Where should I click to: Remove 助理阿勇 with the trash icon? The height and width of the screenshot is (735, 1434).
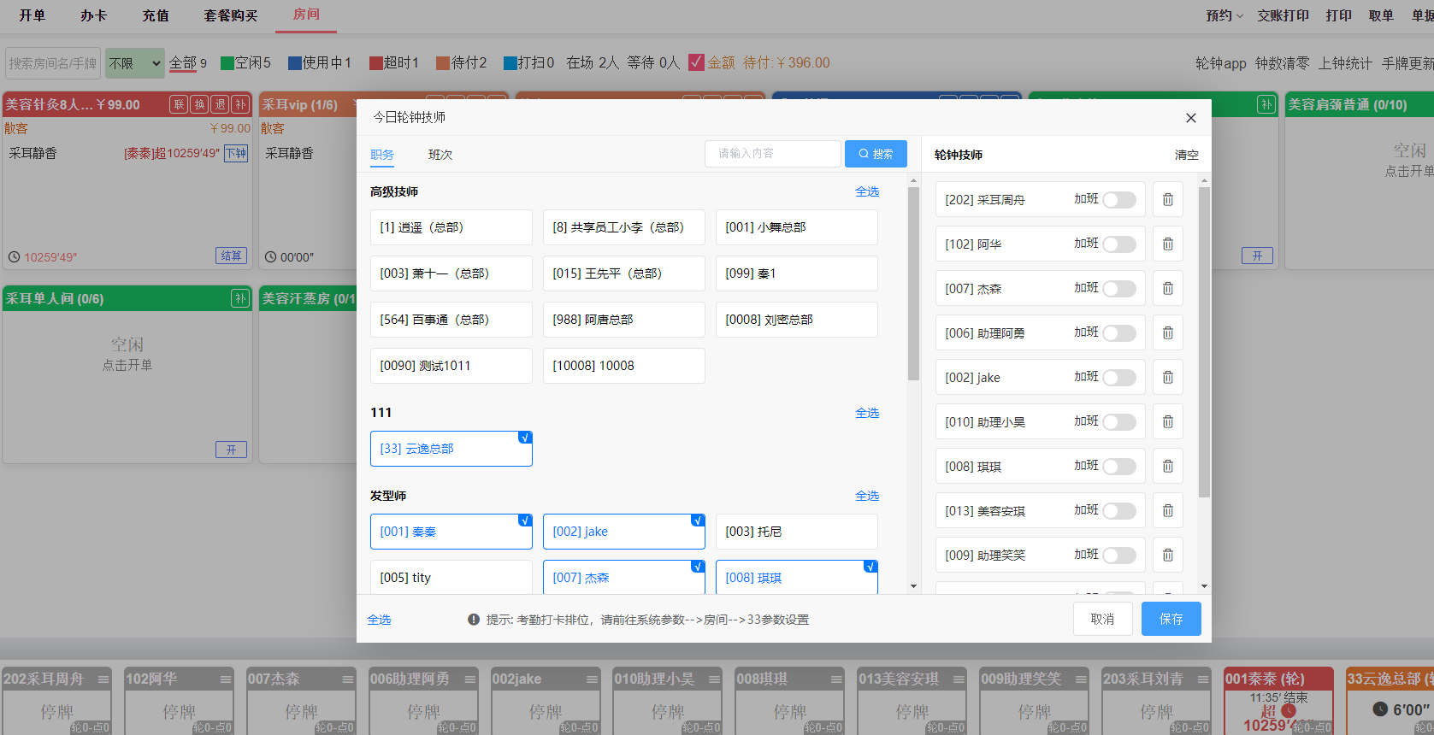click(1167, 333)
